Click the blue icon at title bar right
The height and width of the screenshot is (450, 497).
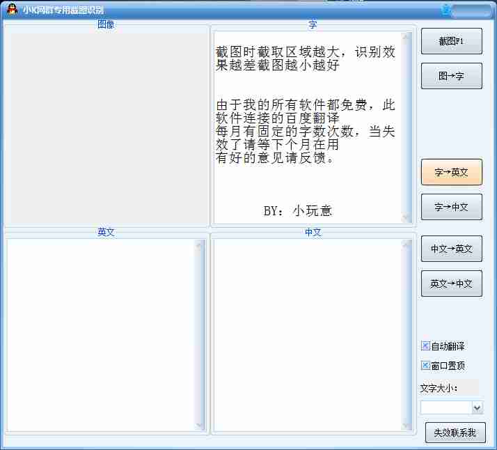(446, 10)
